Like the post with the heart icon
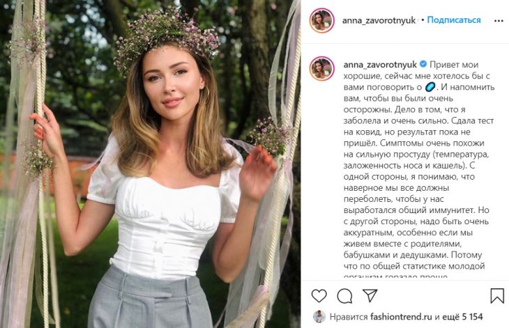 (319, 295)
